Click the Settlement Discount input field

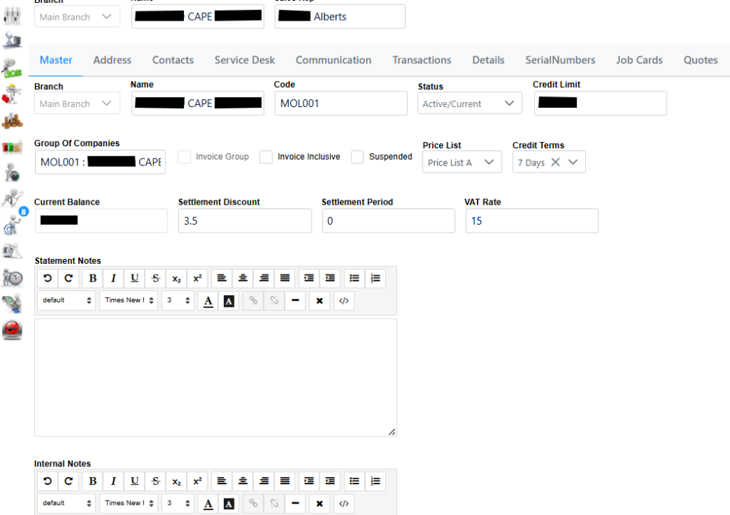pyautogui.click(x=245, y=221)
